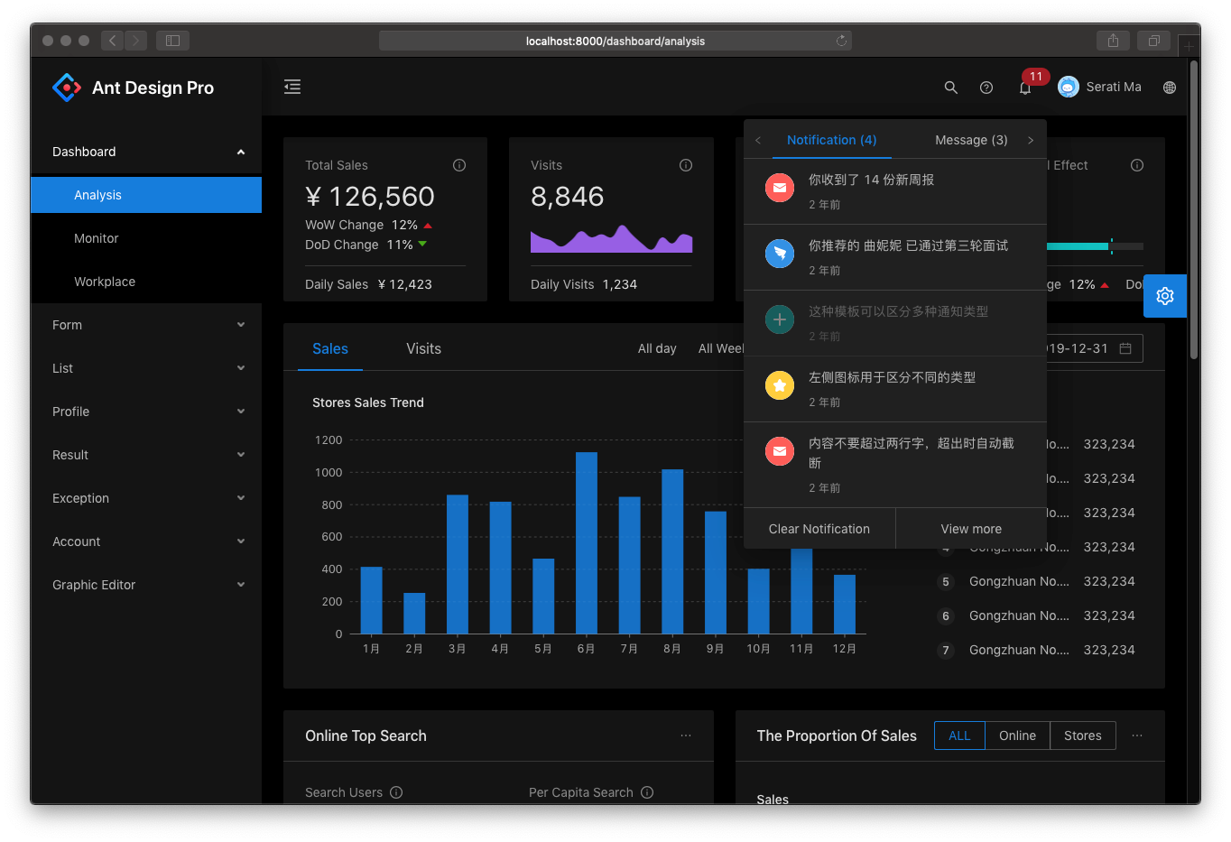Image resolution: width=1231 pixels, height=842 pixels.
Task: Click View more in notifications
Action: 971,529
